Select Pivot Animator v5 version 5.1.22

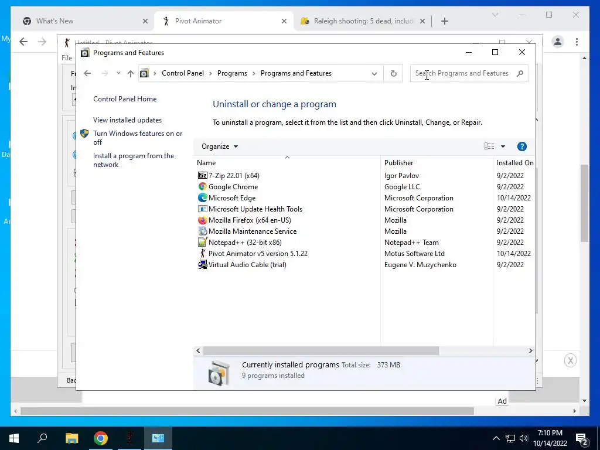(x=258, y=253)
